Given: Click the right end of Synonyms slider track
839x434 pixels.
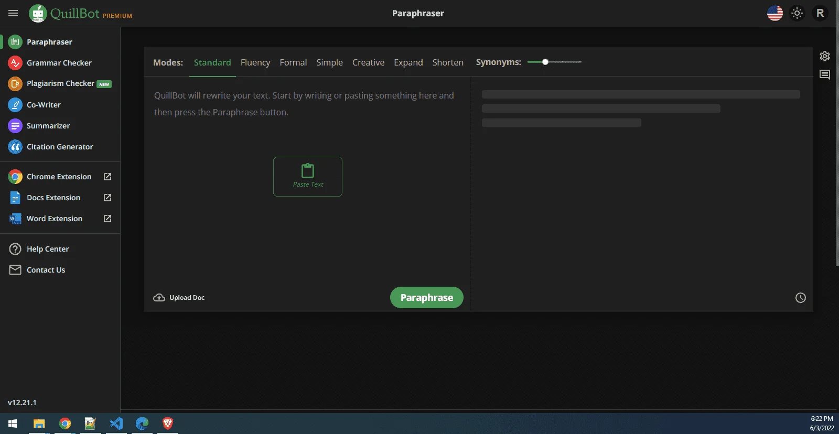Looking at the screenshot, I should coord(580,62).
